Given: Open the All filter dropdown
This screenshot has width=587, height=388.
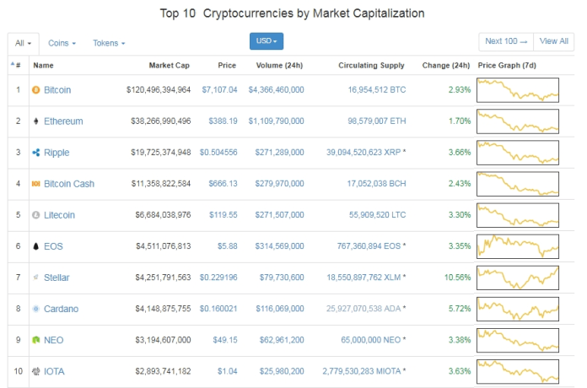Looking at the screenshot, I should tap(23, 42).
